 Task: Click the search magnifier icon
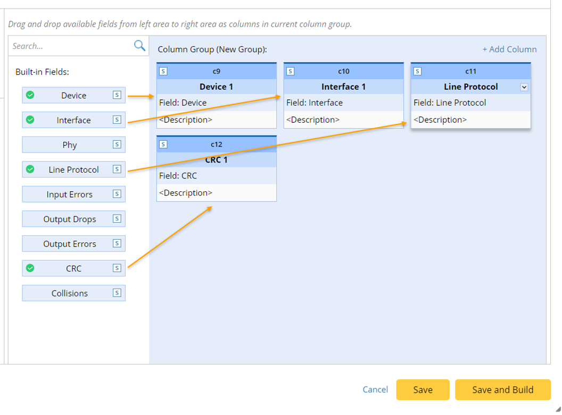139,46
